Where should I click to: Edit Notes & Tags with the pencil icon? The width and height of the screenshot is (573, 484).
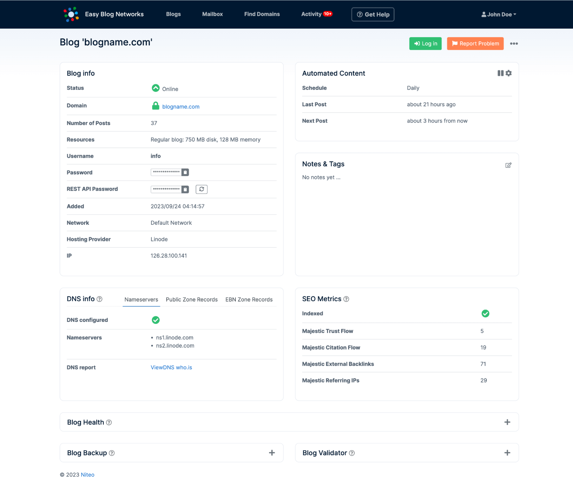click(508, 165)
